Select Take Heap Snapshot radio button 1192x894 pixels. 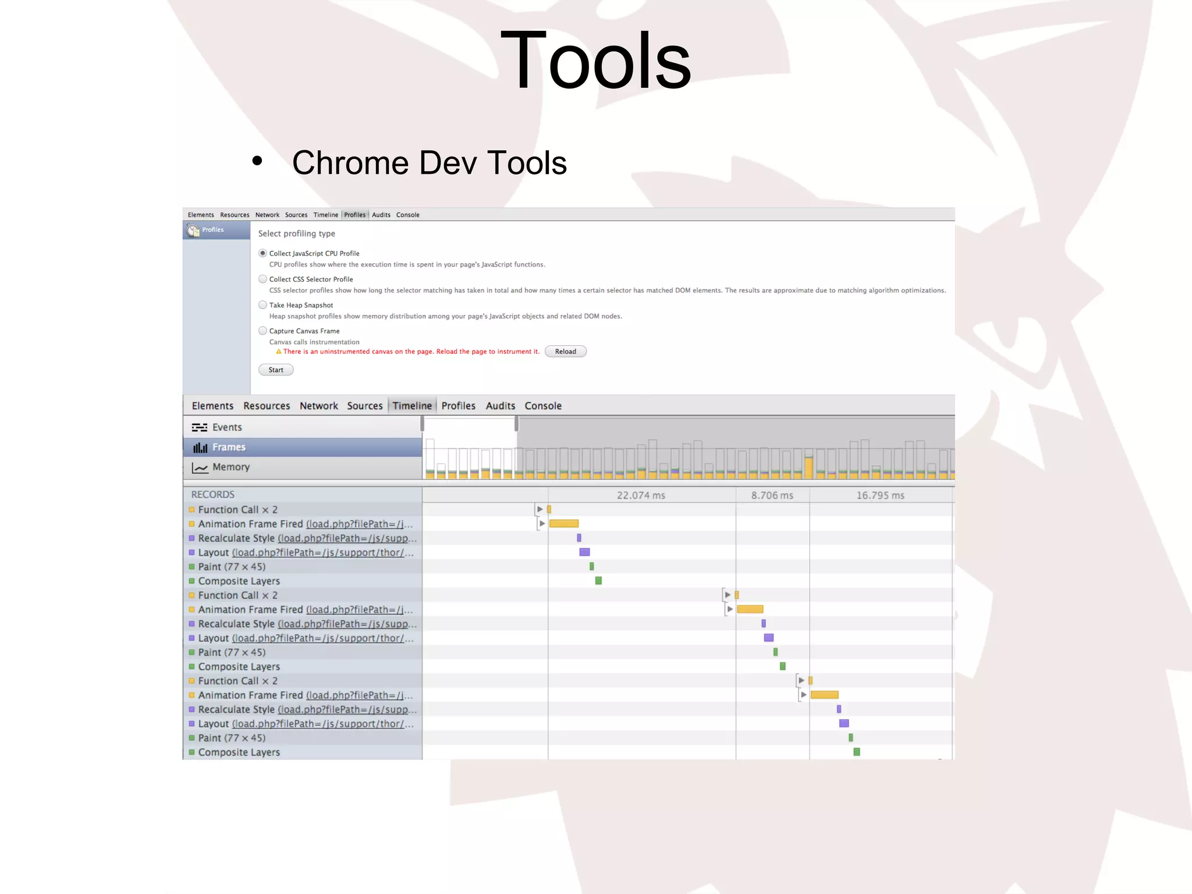click(262, 304)
